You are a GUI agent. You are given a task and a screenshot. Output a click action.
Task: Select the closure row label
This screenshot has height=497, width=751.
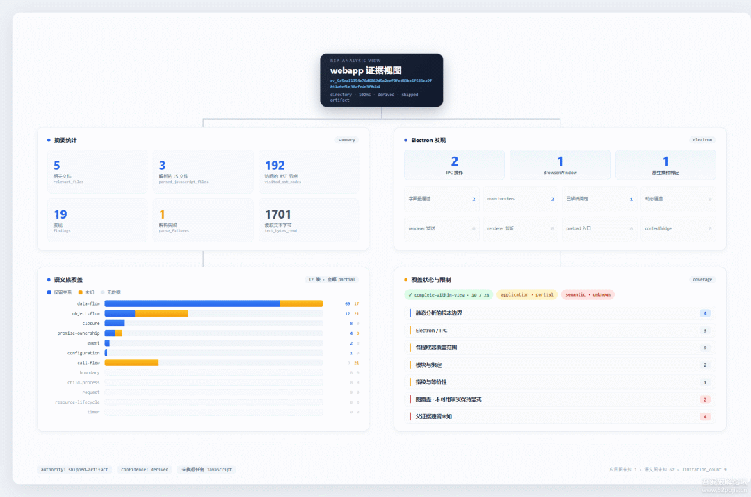pyautogui.click(x=91, y=324)
